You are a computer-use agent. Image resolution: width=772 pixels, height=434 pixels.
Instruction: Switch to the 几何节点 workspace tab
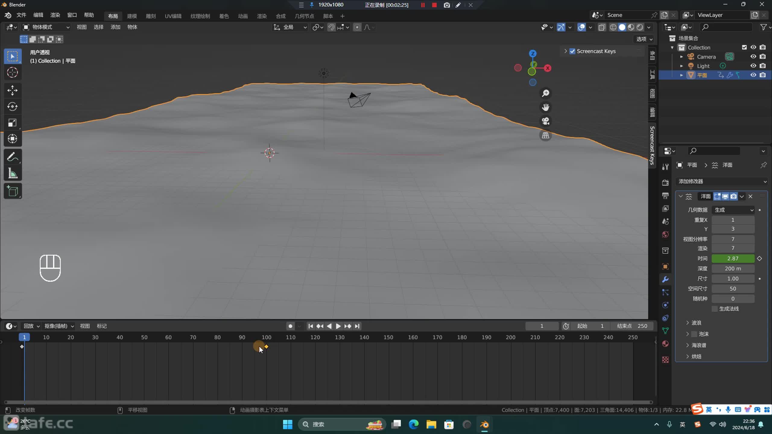pos(304,16)
